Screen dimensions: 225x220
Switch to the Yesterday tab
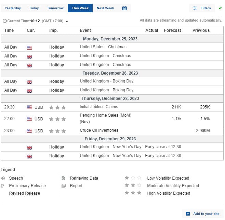click(x=13, y=8)
